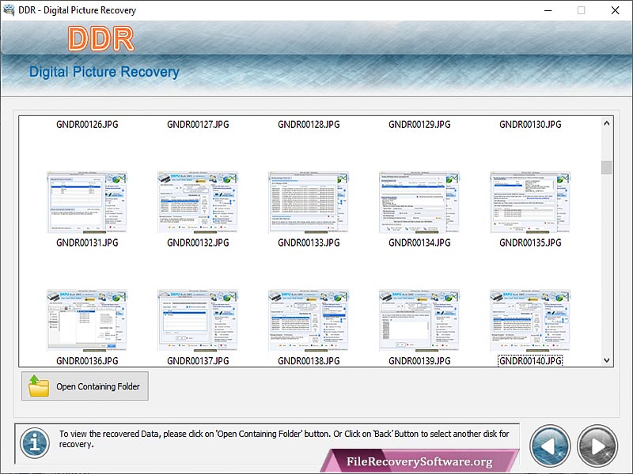633x474 pixels.
Task: Click file name label GNDR00139.JPG
Action: click(419, 361)
